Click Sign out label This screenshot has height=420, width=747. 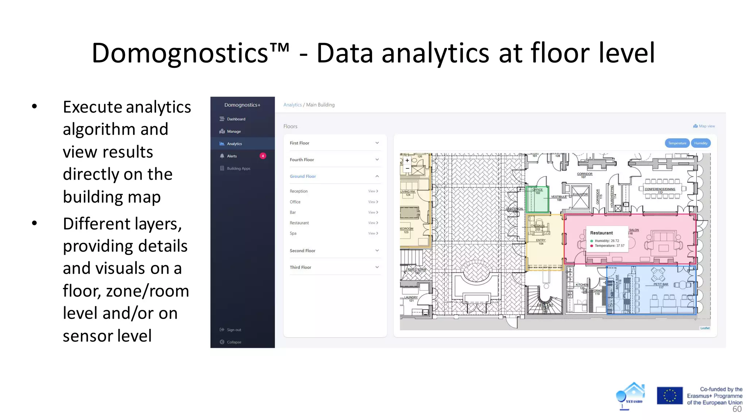[x=234, y=330]
